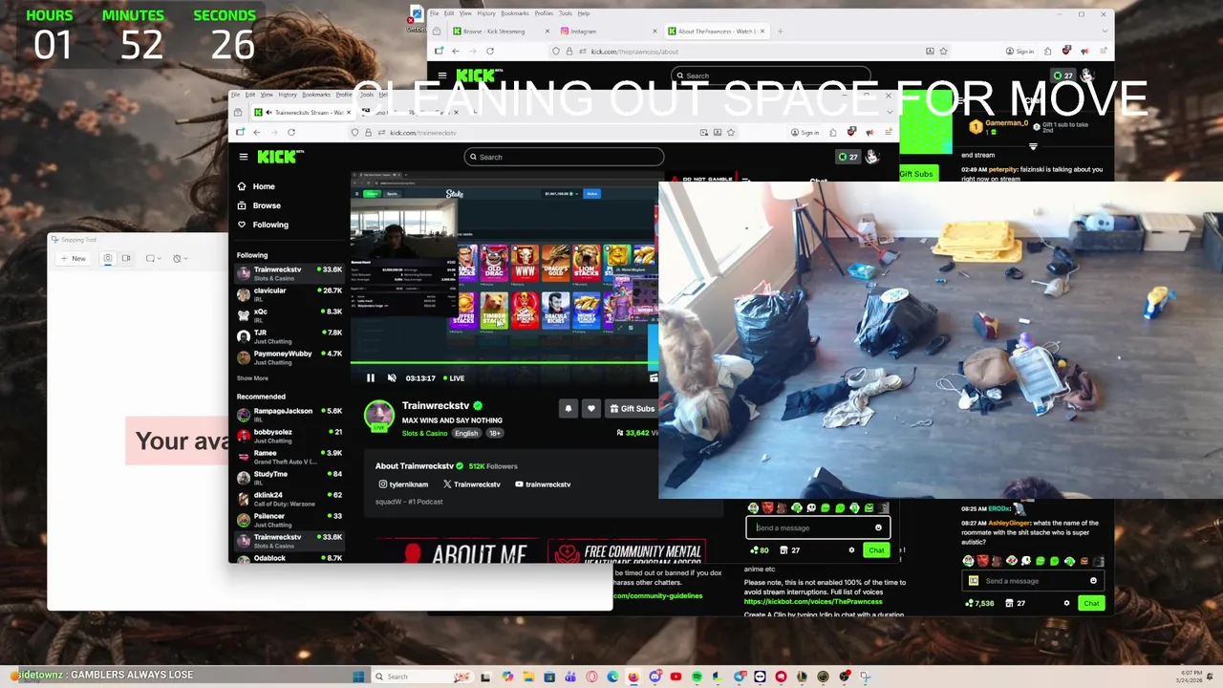
Task: Open Bookmarks menu in front Firefox window
Action: coord(315,95)
